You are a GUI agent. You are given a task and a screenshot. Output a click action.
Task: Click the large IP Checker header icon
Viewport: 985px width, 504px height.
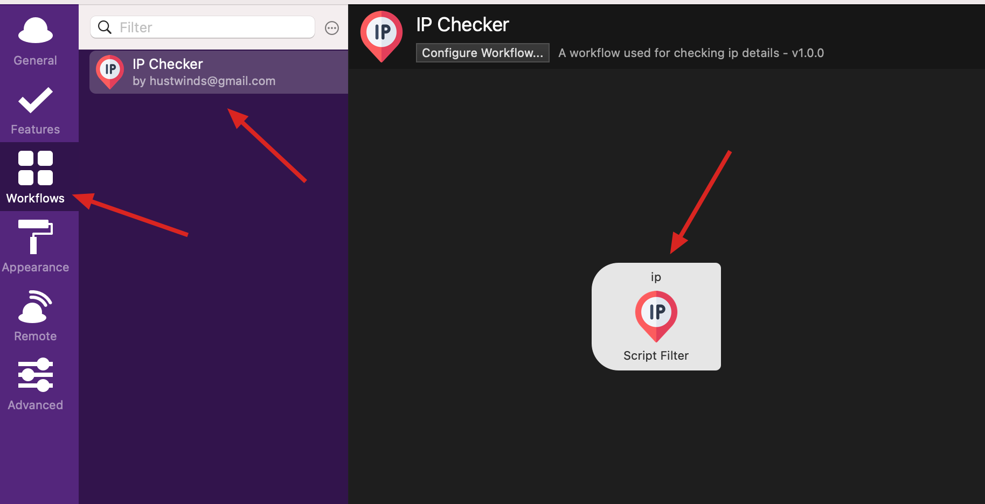click(x=381, y=37)
